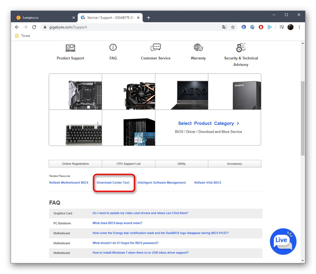Click the Customer Service label
316x274 pixels.
point(156,58)
